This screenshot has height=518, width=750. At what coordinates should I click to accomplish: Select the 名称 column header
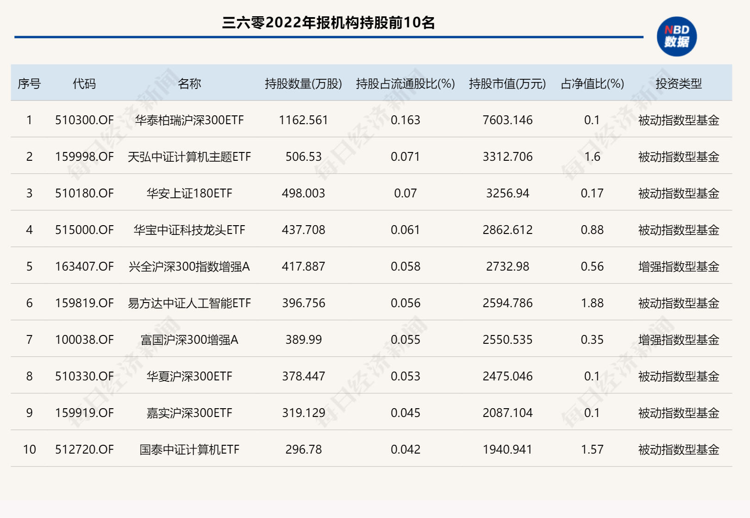[x=189, y=84]
